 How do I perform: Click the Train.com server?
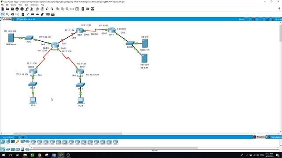(x=144, y=58)
